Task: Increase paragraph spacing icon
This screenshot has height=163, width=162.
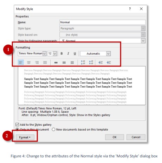Action: (83, 62)
